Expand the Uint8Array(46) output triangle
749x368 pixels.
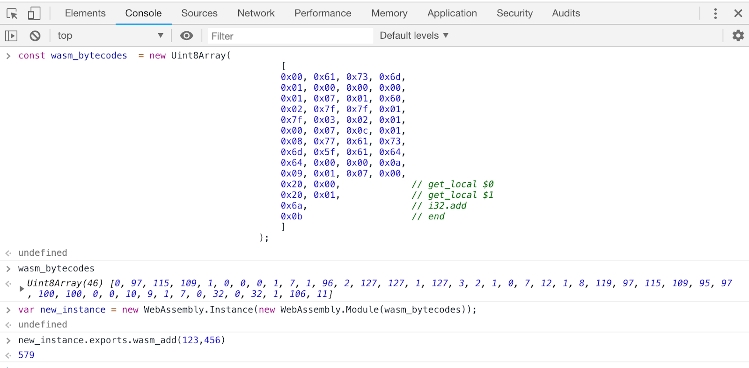coord(22,289)
